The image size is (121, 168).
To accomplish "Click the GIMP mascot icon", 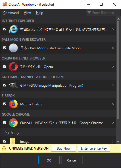I will click(x=13, y=85).
